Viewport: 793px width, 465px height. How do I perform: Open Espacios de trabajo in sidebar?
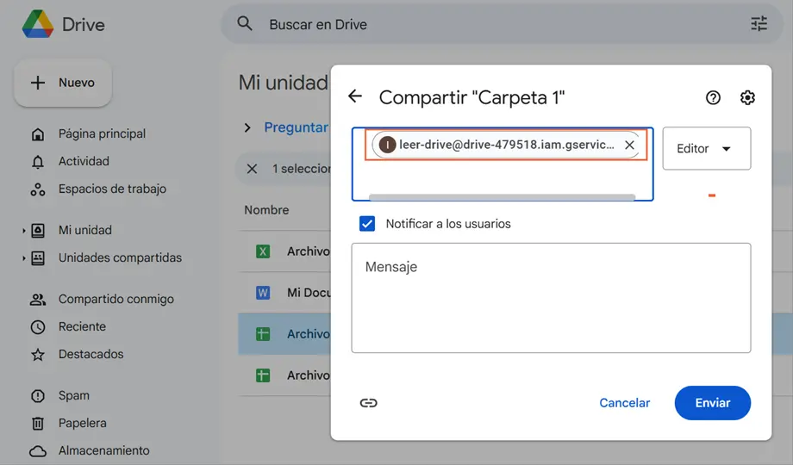[112, 189]
